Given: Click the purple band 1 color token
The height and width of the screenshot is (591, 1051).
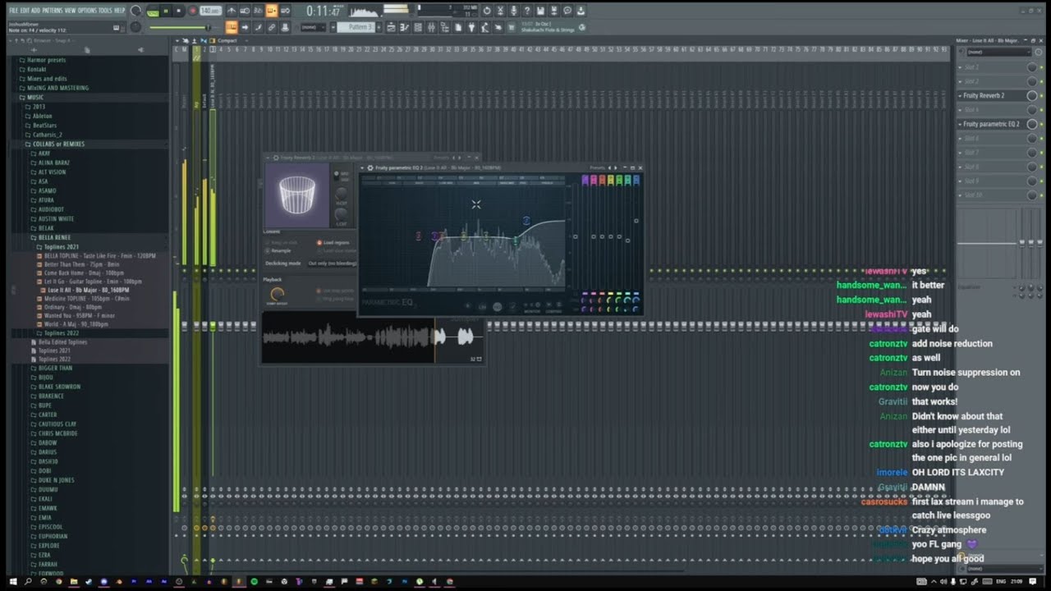Looking at the screenshot, I should [585, 180].
